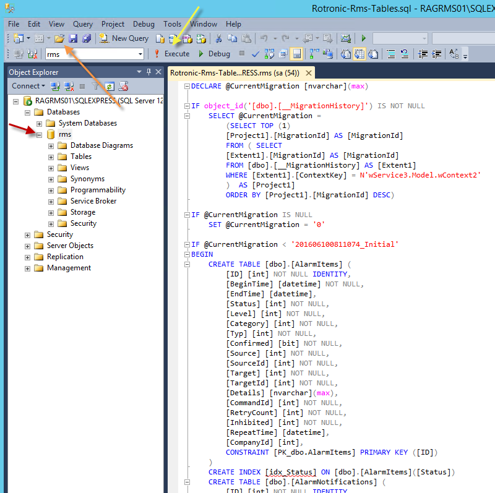495x493 pixels.
Task: Select the Replication folder
Action: pyautogui.click(x=65, y=257)
